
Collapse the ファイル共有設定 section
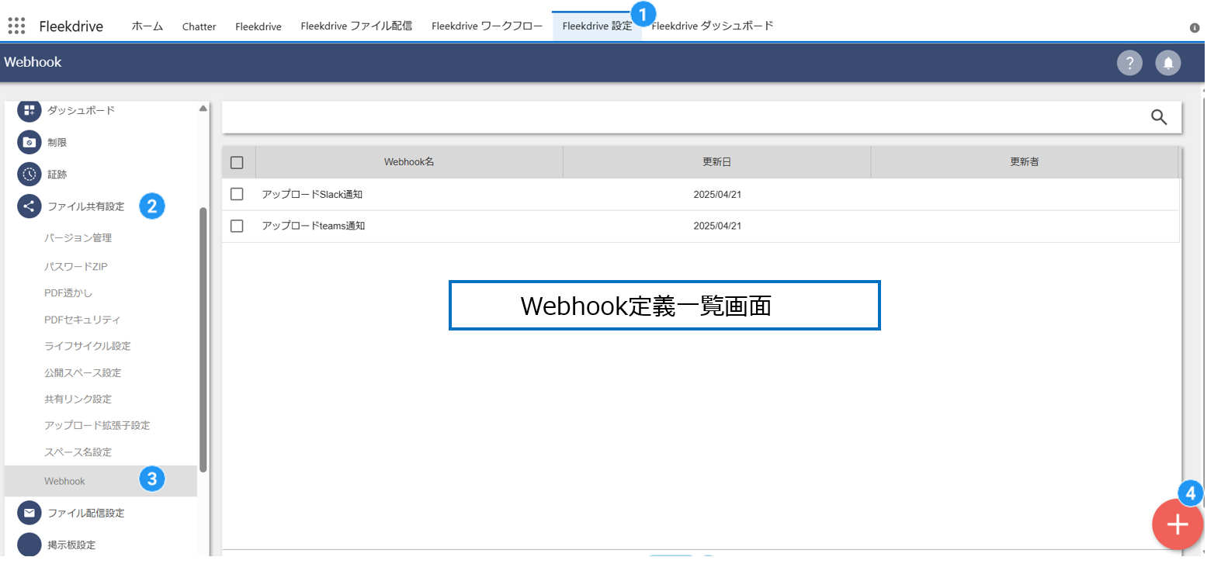point(85,206)
